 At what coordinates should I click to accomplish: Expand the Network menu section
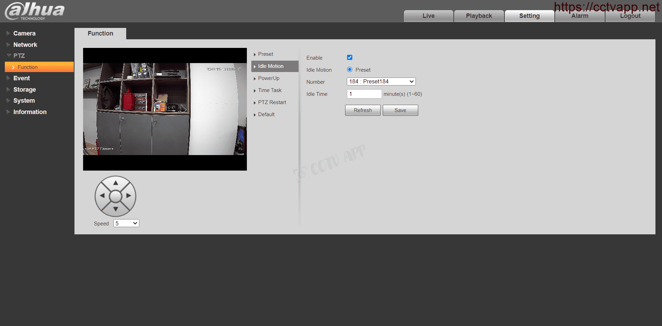coord(25,45)
